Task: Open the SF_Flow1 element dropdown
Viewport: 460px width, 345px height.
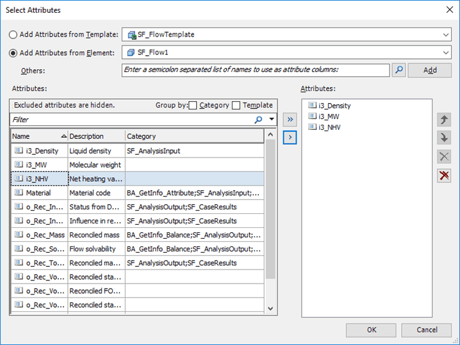Action: click(446, 52)
